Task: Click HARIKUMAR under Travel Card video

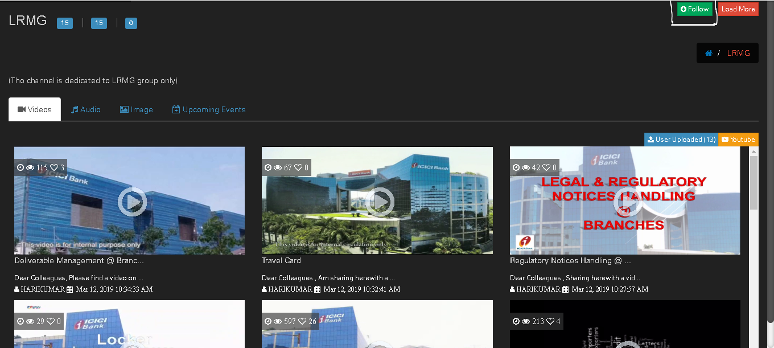Action: coord(290,289)
